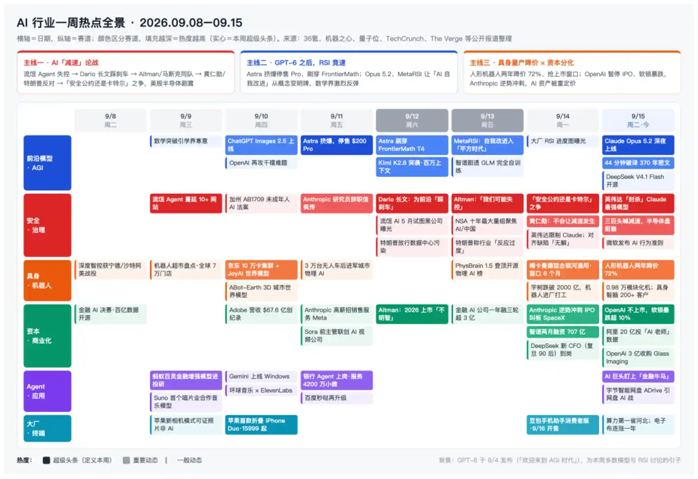
Task: Click the Kimi K2.8 突袭·百万上下文 card
Action: (412, 167)
